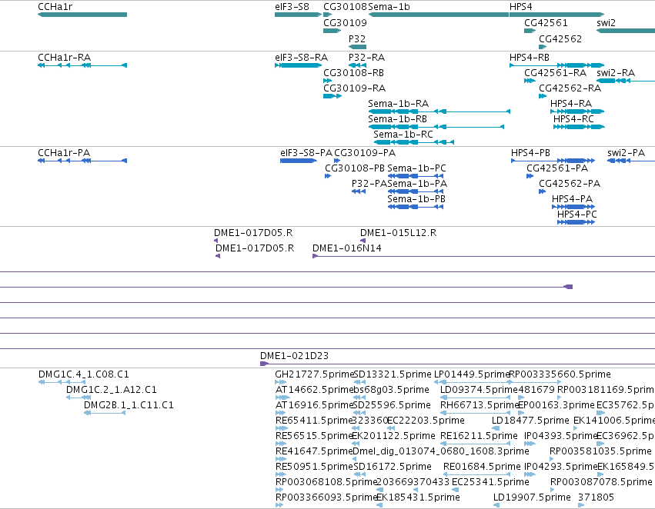Image resolution: width=655 pixels, height=509 pixels.
Task: Click CG30109-PA protein label
Action: click(365, 153)
